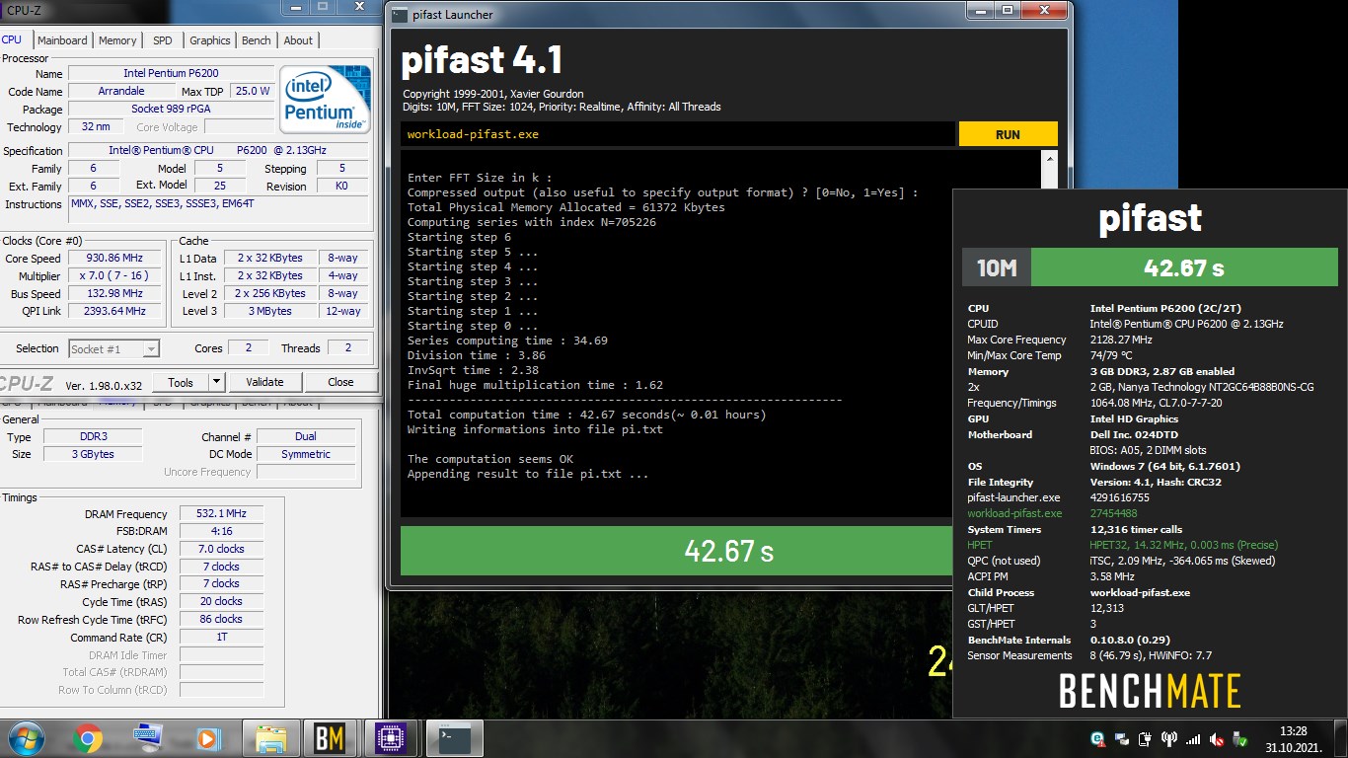Click the tRFC value 86 clocks
Image resolution: width=1348 pixels, height=758 pixels.
pyautogui.click(x=221, y=619)
